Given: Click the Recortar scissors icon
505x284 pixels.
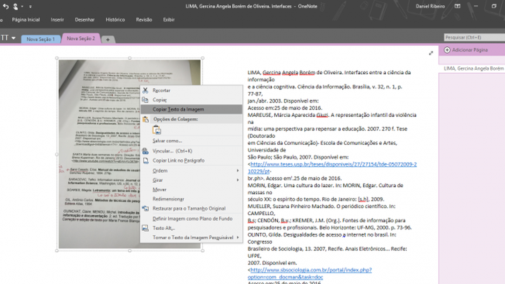Looking at the screenshot, I should 146,90.
